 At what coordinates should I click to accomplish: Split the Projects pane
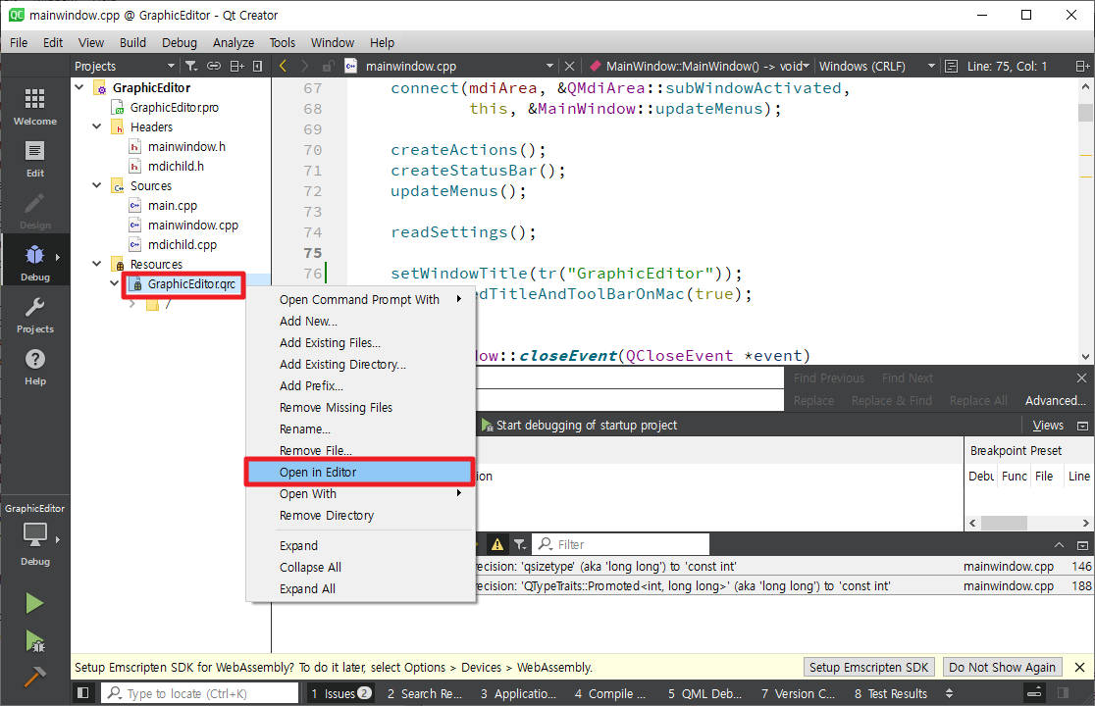click(x=236, y=67)
